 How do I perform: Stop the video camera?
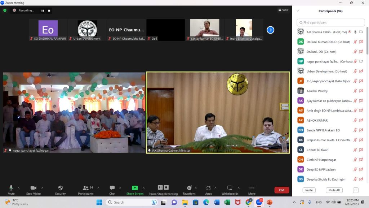tap(34, 190)
